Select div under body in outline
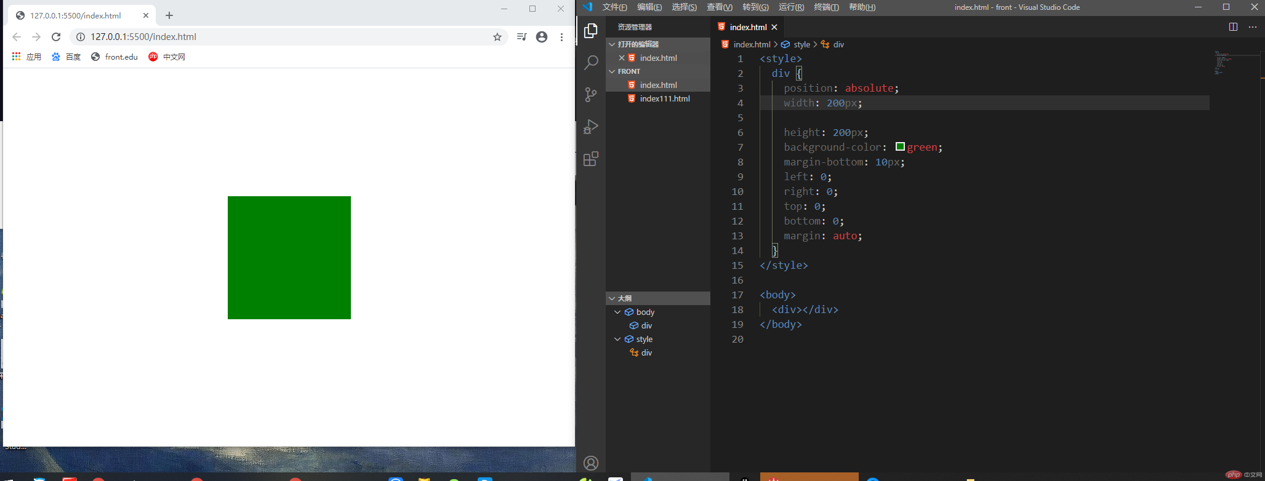This screenshot has height=481, width=1265. coord(658,325)
